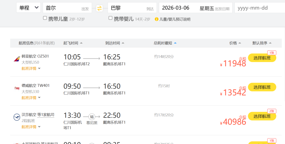Click price ¥11948
The width and height of the screenshot is (285, 144).
[233, 64]
